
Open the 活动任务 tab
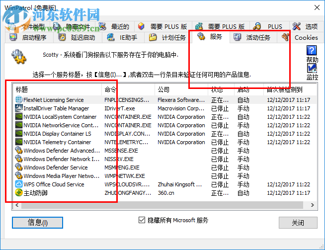coord(253,37)
